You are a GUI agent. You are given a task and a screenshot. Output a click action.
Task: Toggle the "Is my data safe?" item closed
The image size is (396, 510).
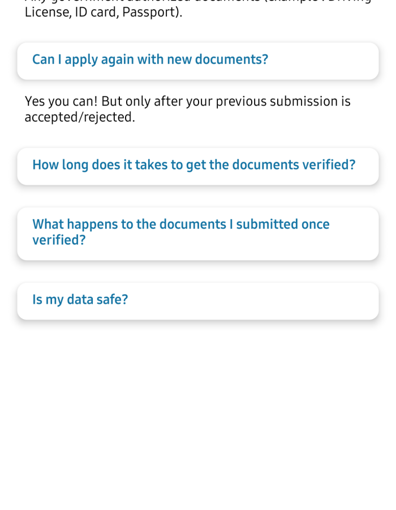tap(197, 300)
